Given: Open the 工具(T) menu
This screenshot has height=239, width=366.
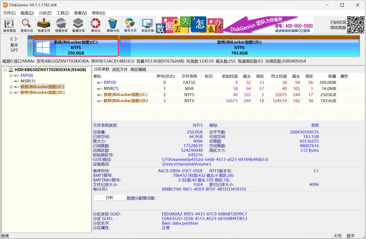Looking at the screenshot, I should pyautogui.click(x=63, y=13).
